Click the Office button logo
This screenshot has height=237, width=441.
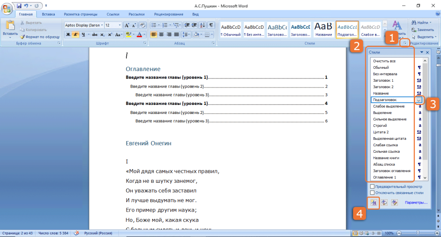pyautogui.click(x=6, y=9)
